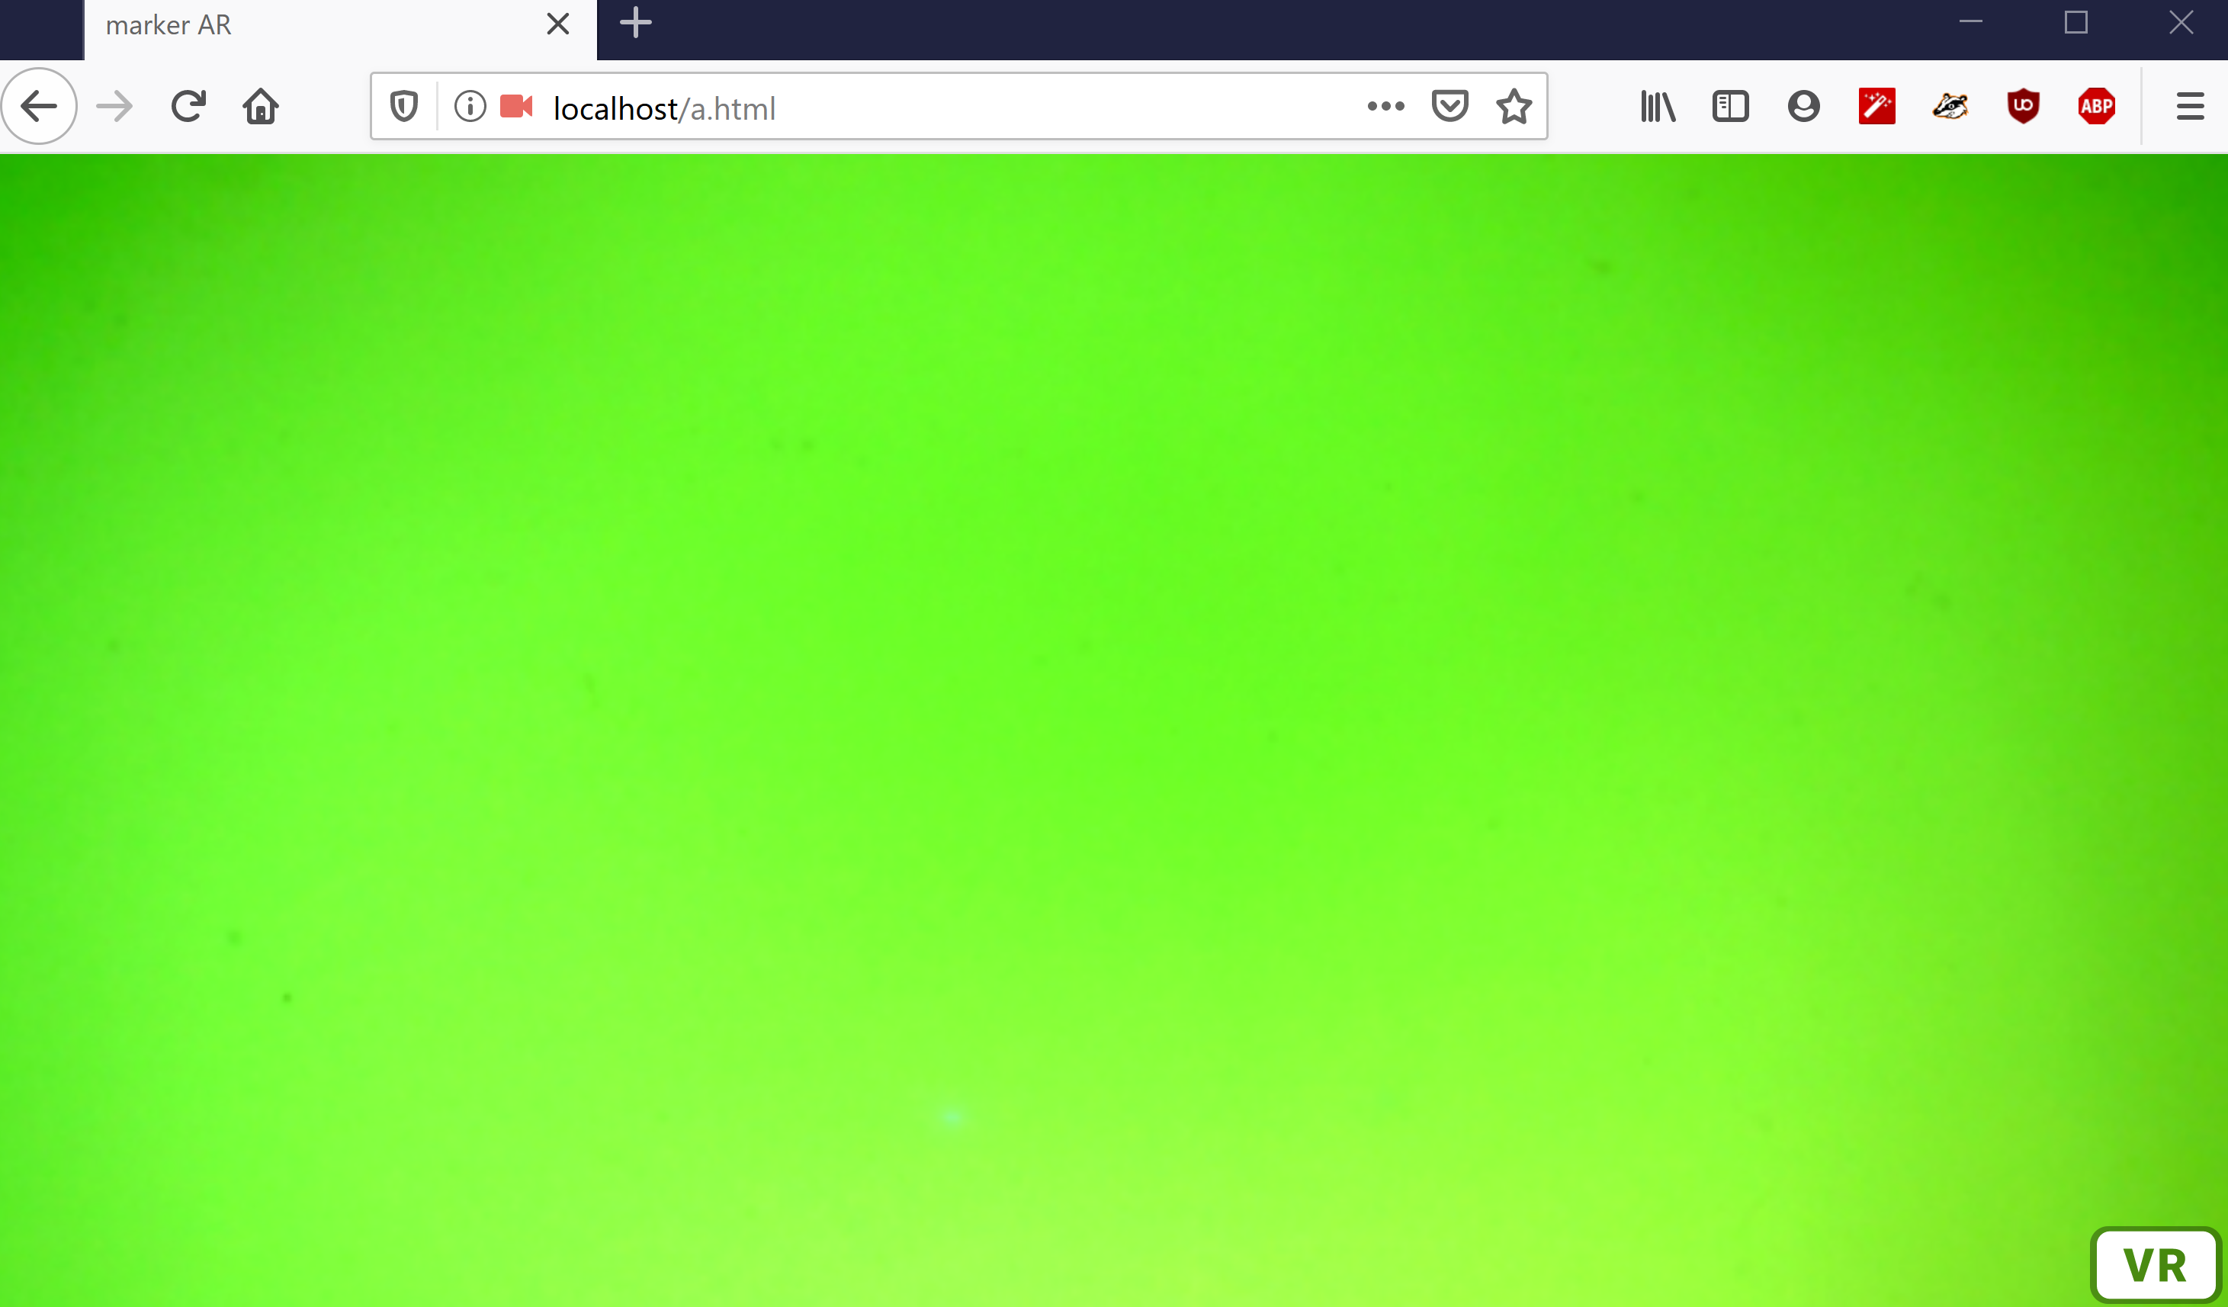Close the marker AR tab
This screenshot has width=2228, height=1307.
(558, 24)
